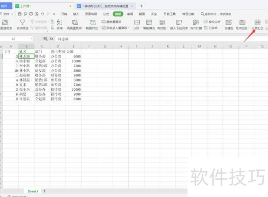268x197 pixels.
Task: Click the validity (有效性) icon
Action: coord(162,23)
